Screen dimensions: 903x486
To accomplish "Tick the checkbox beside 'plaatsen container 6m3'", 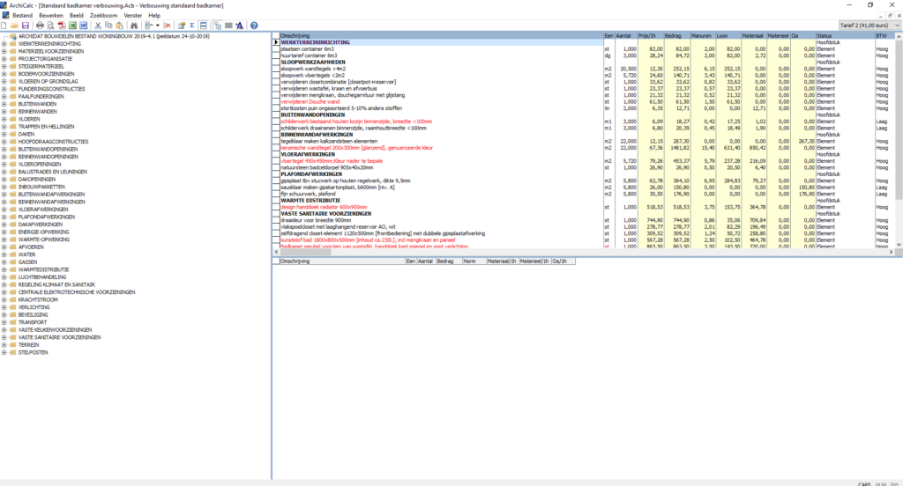I will coord(276,49).
